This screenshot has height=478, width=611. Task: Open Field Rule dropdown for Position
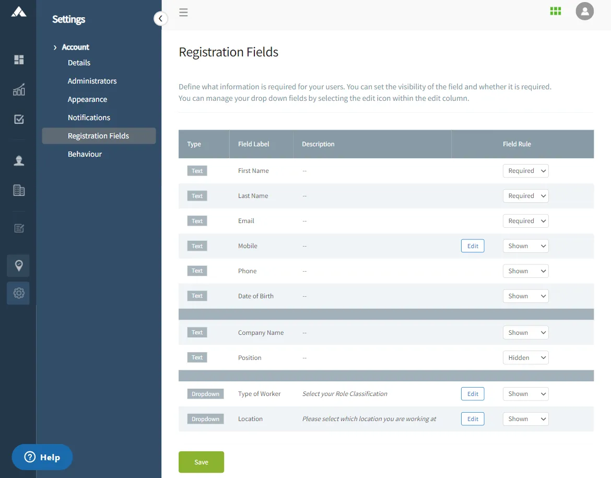pyautogui.click(x=525, y=358)
